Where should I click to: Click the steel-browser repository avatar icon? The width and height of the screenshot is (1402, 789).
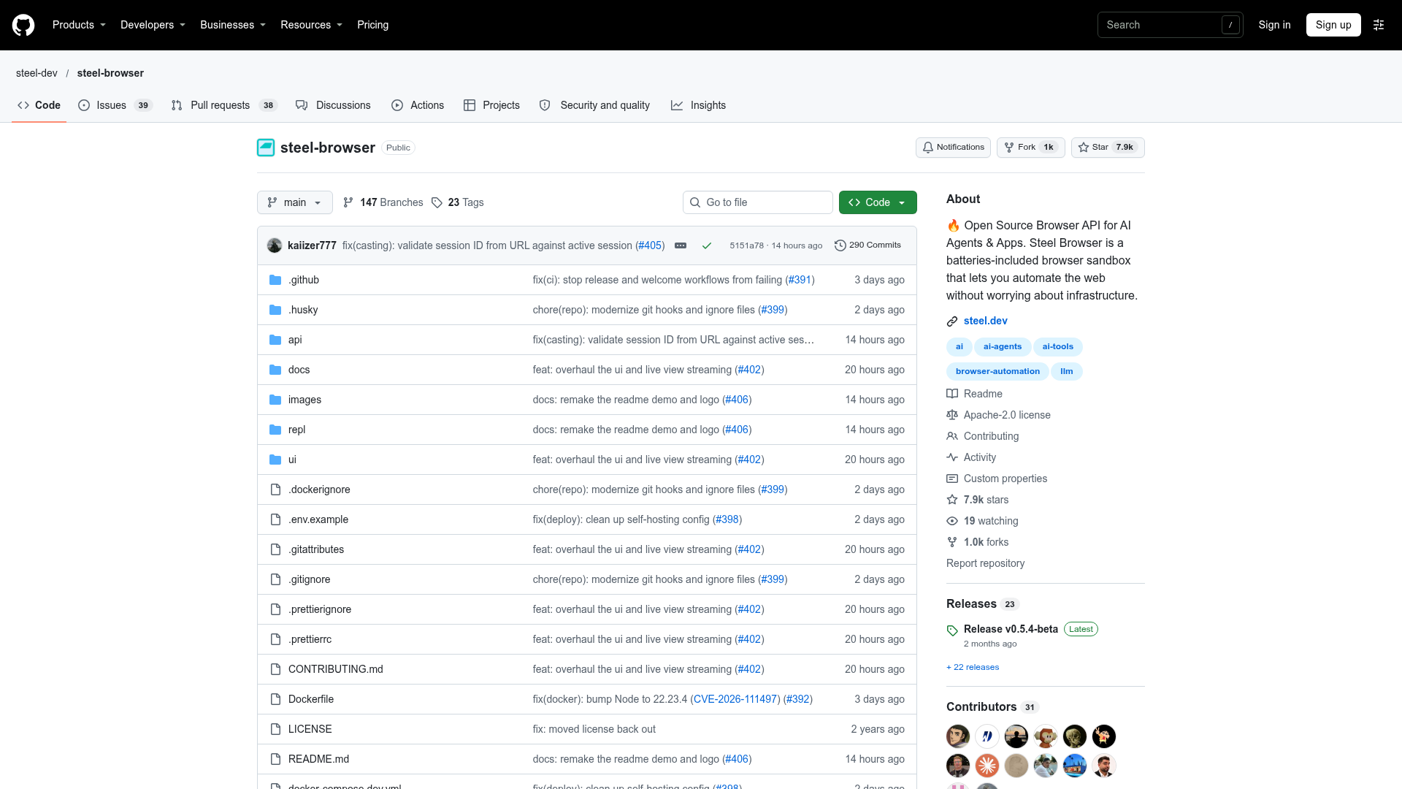(266, 148)
